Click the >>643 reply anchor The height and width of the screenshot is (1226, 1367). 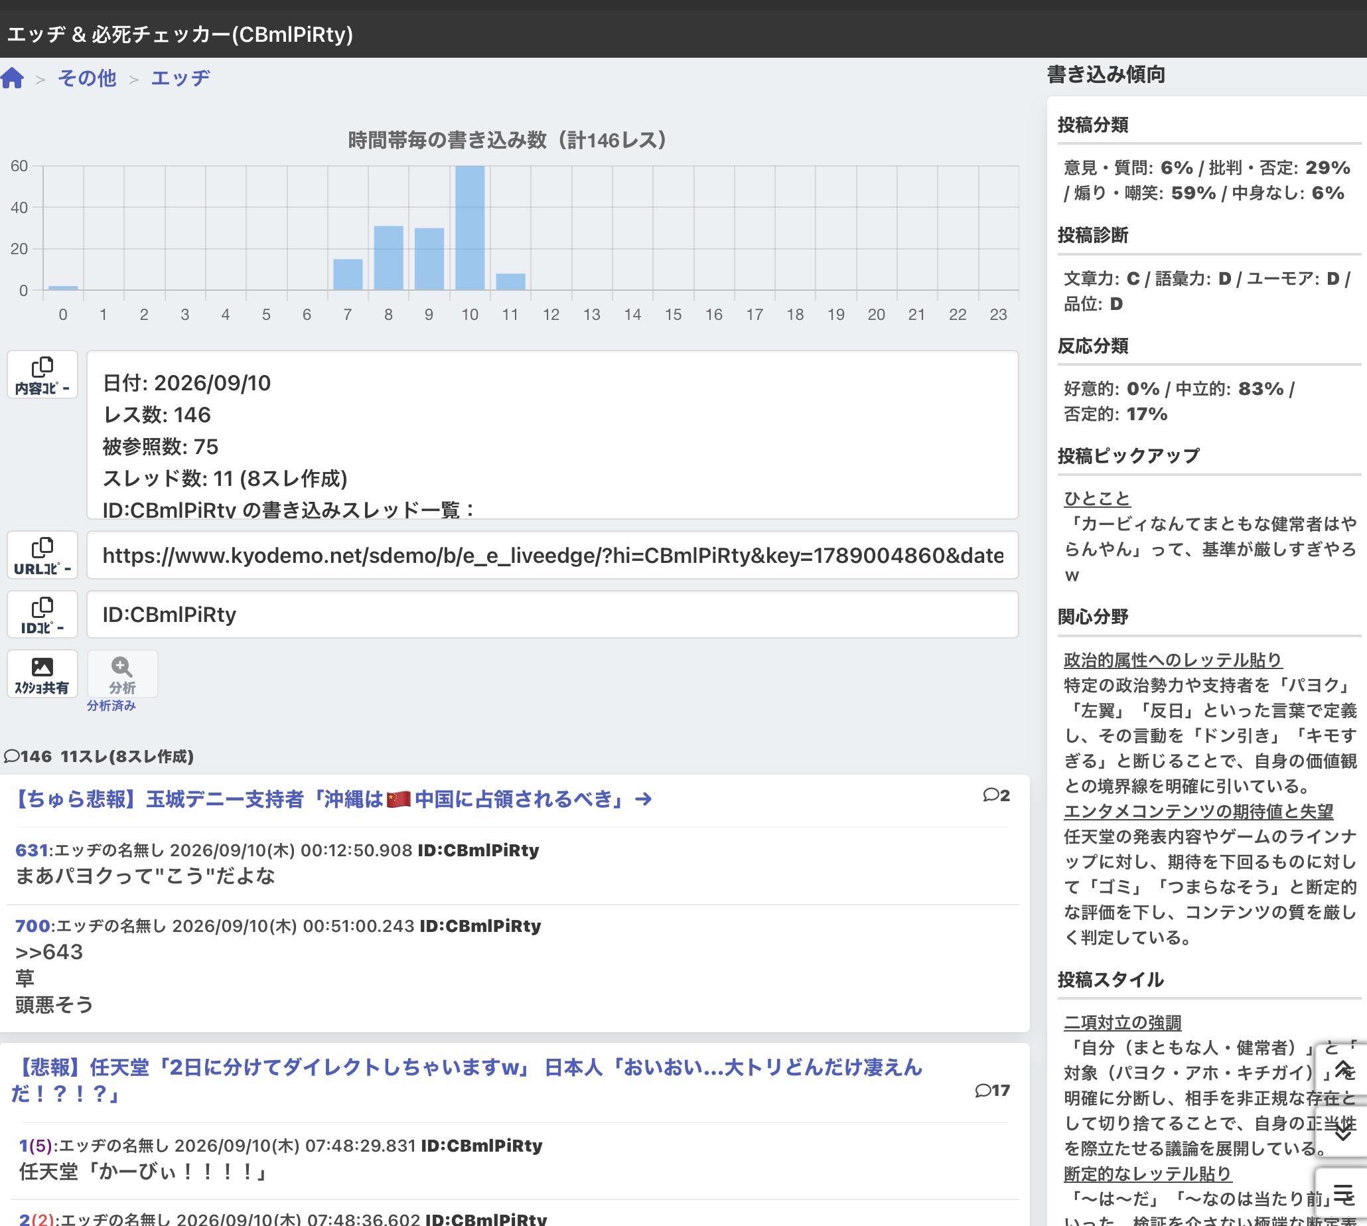(x=49, y=952)
